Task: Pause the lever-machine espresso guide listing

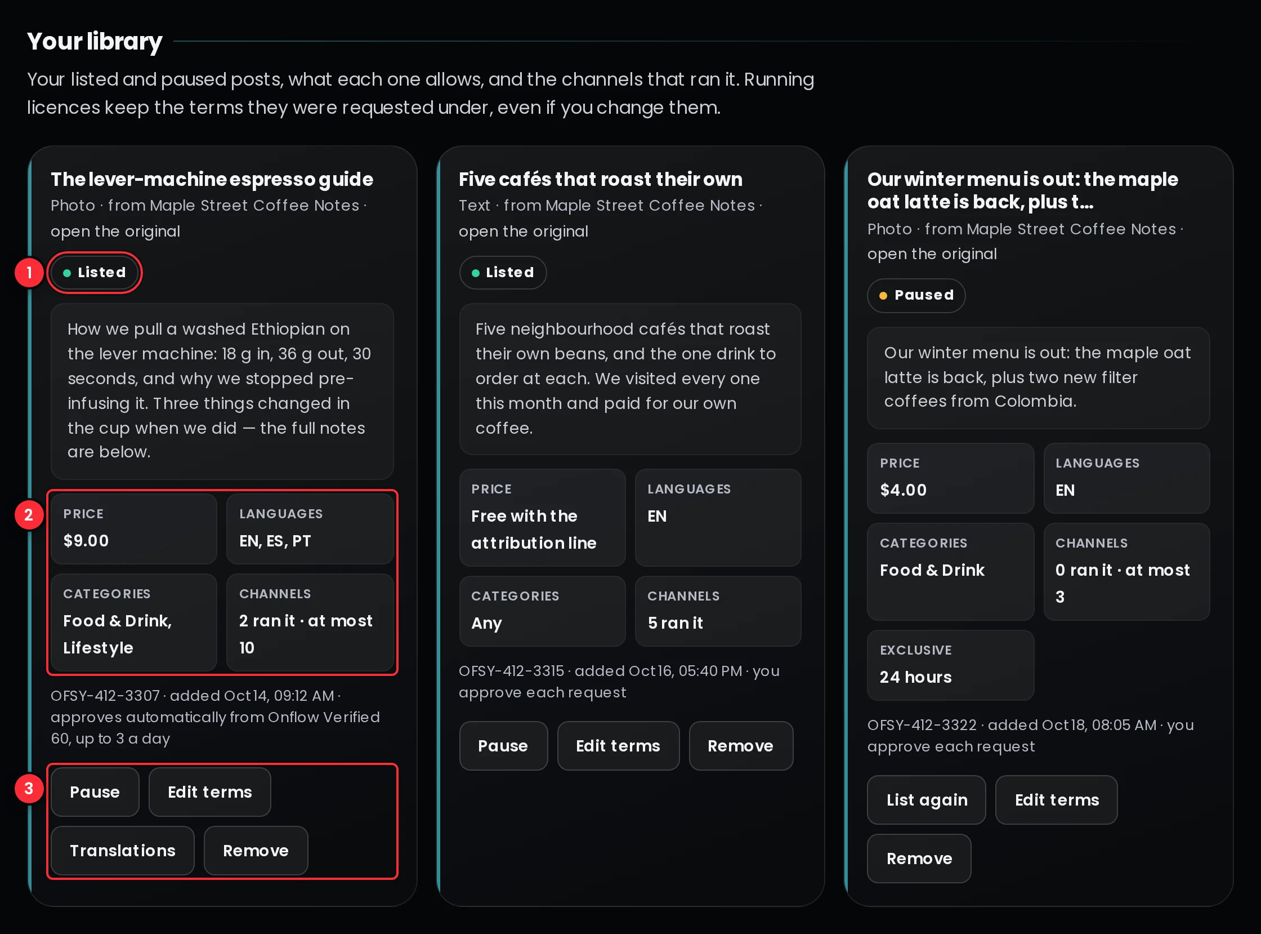Action: click(95, 791)
